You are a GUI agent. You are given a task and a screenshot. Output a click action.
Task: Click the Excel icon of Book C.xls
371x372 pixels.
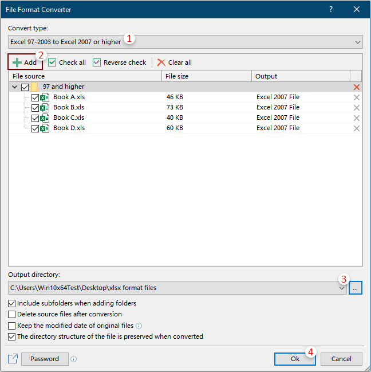pos(45,118)
